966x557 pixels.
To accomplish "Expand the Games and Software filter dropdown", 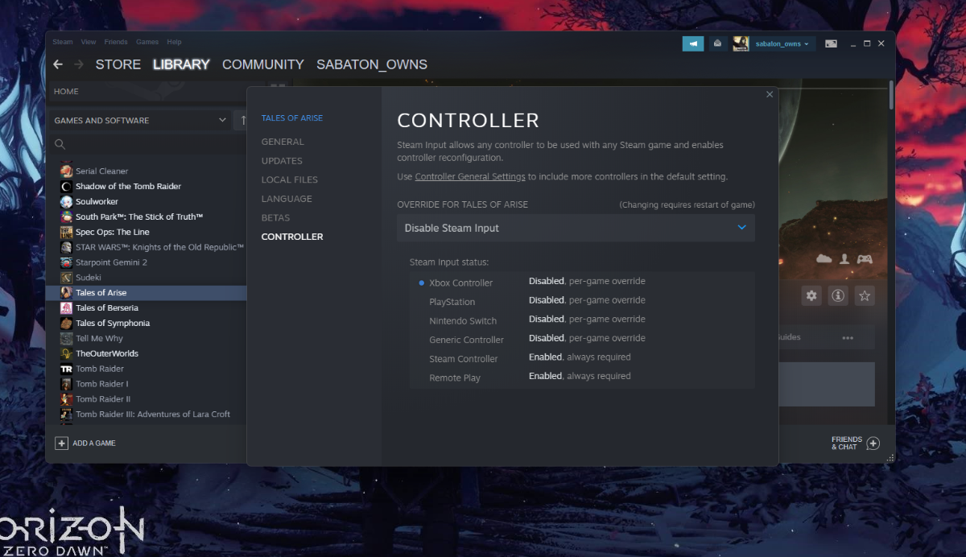I will [x=141, y=121].
